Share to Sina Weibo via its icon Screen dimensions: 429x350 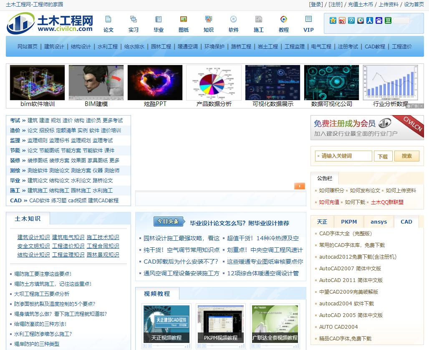(x=342, y=20)
